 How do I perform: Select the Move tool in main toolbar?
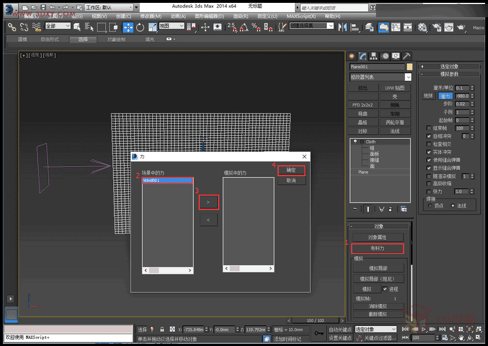(128, 27)
